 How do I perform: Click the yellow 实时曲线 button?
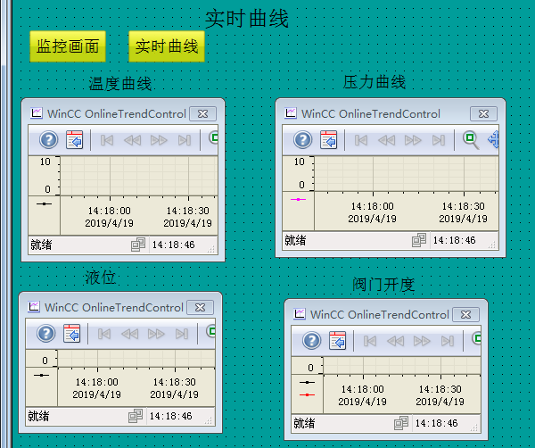tap(167, 46)
